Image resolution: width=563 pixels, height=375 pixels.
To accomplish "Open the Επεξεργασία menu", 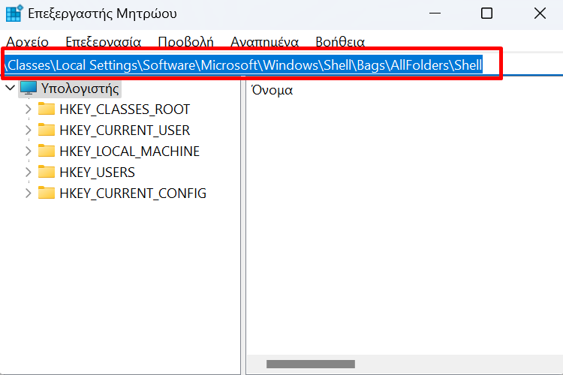I will click(103, 42).
